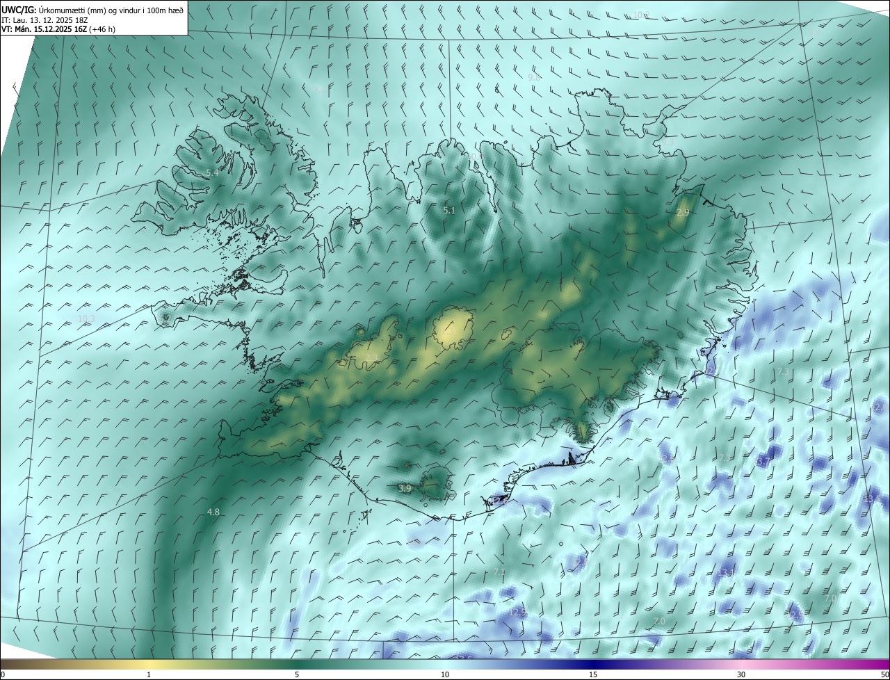Select the initial time line "IT: Lau. 13. 12. 2025 18Z"
Screen dimensions: 890x680
pos(45,19)
